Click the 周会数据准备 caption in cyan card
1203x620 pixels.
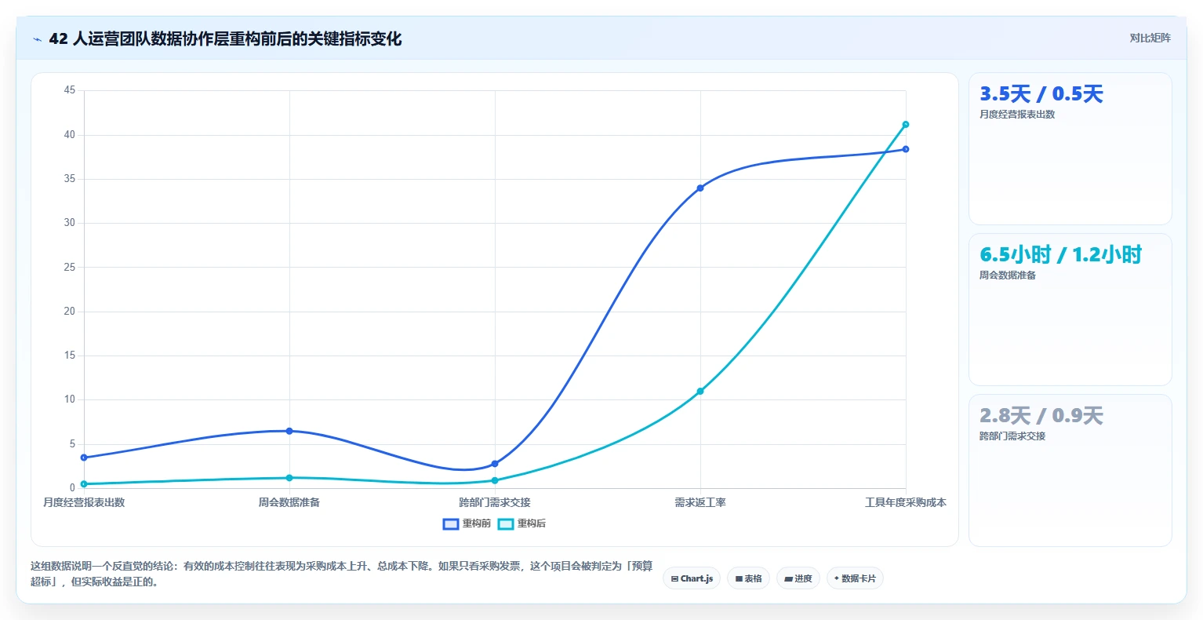click(1008, 275)
